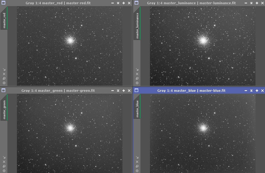
Task: Click the globular cluster core in master_luminance image
Action: pos(203,40)
